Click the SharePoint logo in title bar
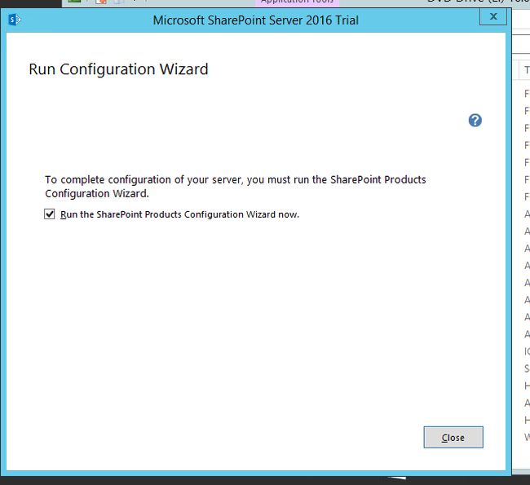 (x=14, y=20)
